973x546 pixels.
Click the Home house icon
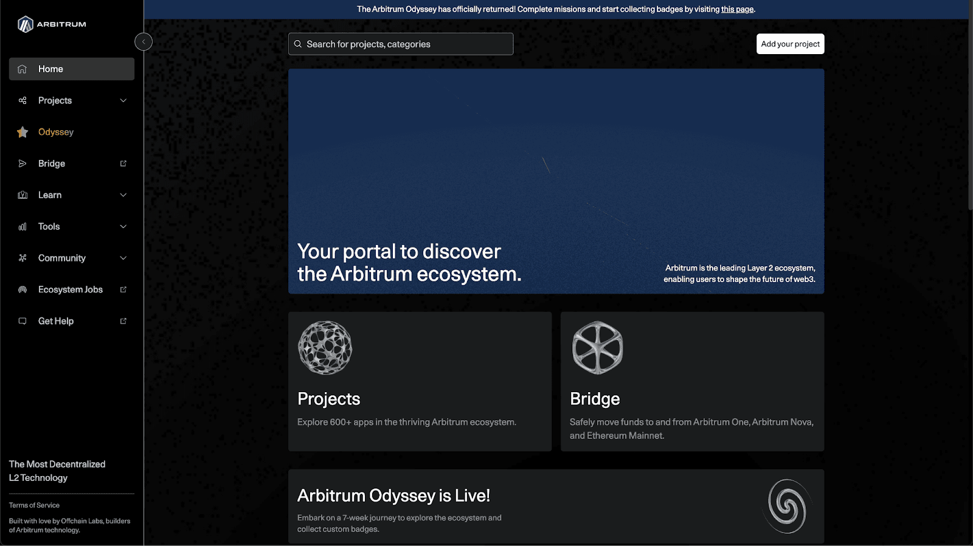click(23, 69)
